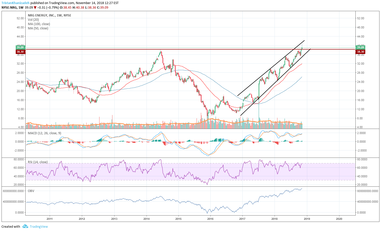Click the green 39.09 price tag on left axis
Image resolution: width=381 pixels, height=231 pixels.
pos(20,47)
